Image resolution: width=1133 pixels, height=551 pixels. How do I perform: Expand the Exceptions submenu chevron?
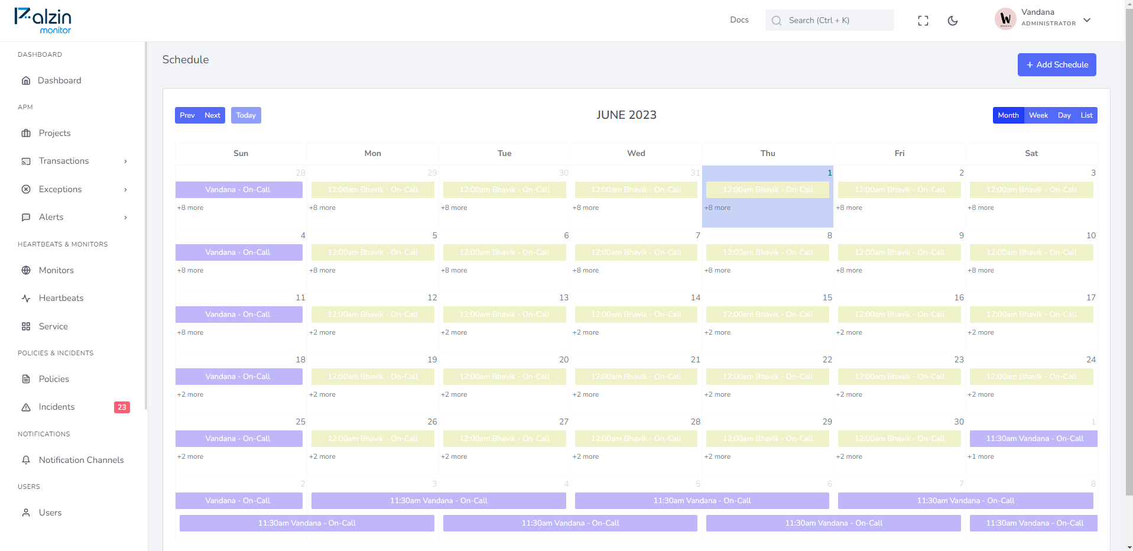pos(125,190)
